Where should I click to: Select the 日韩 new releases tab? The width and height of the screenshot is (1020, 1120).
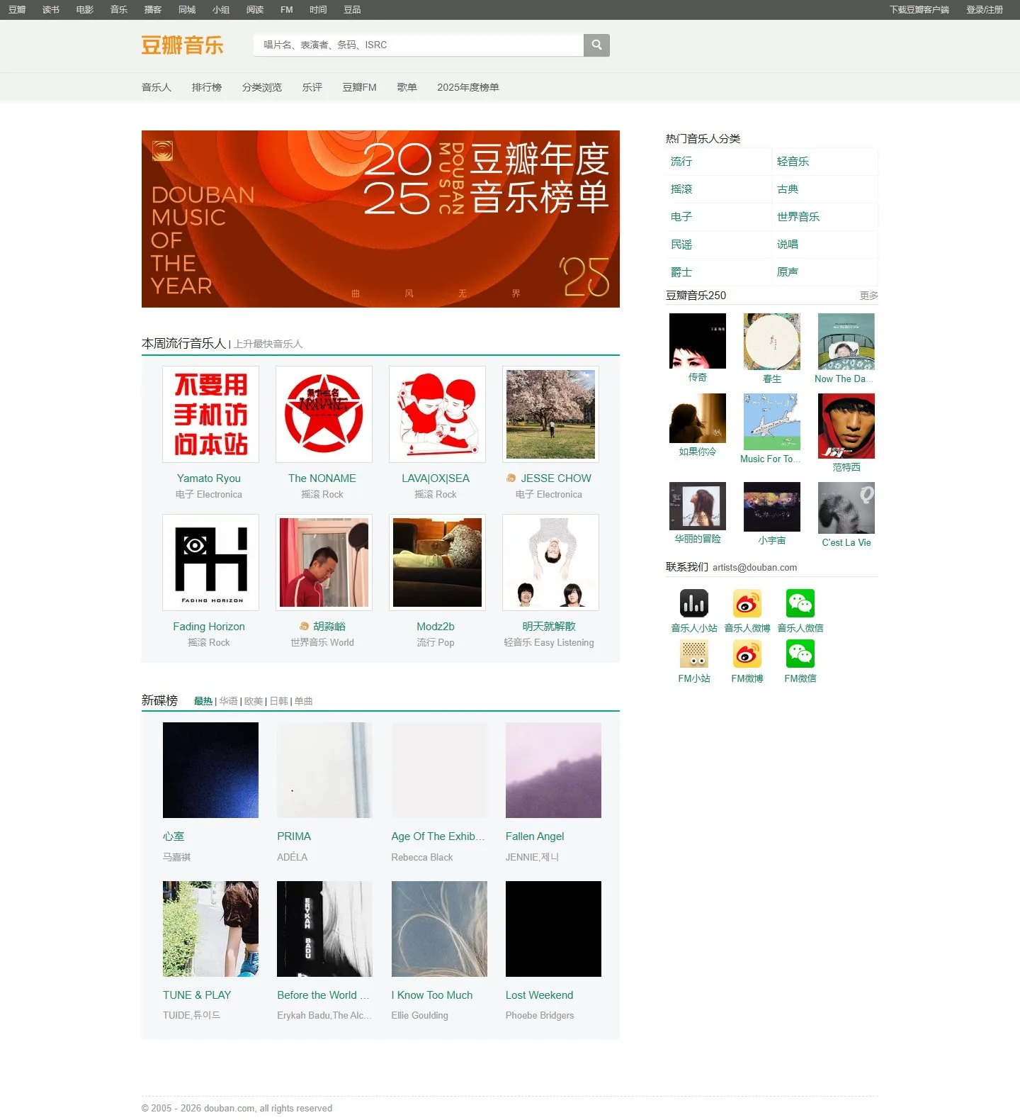tap(278, 701)
